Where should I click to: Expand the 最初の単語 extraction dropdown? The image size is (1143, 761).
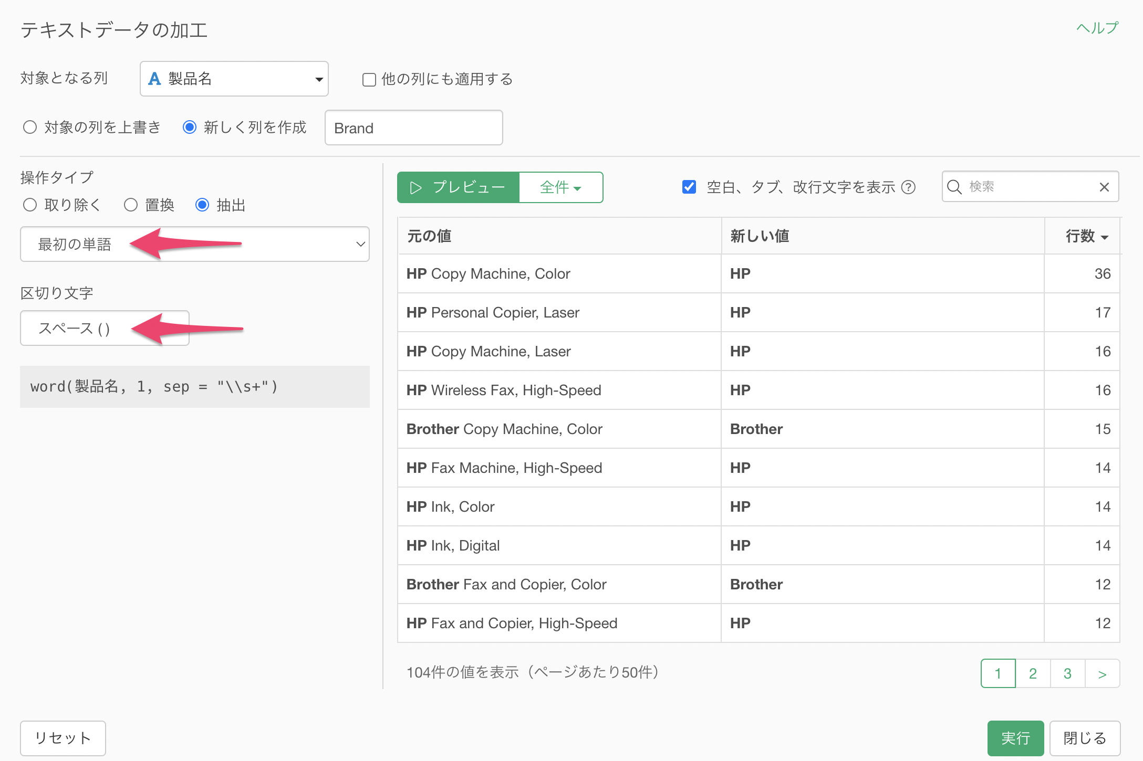coord(195,244)
